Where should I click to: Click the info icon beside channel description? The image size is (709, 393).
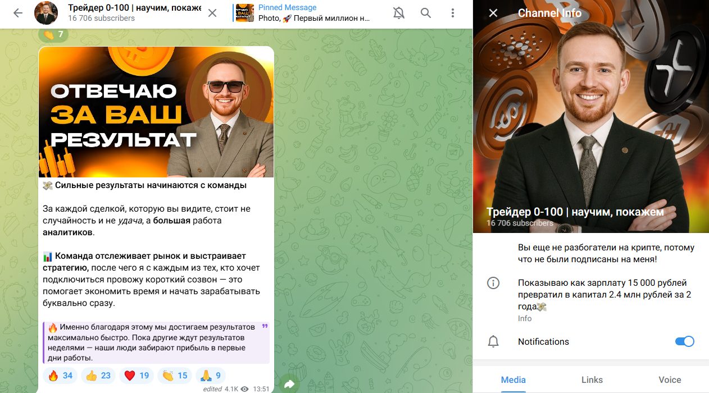click(x=493, y=283)
